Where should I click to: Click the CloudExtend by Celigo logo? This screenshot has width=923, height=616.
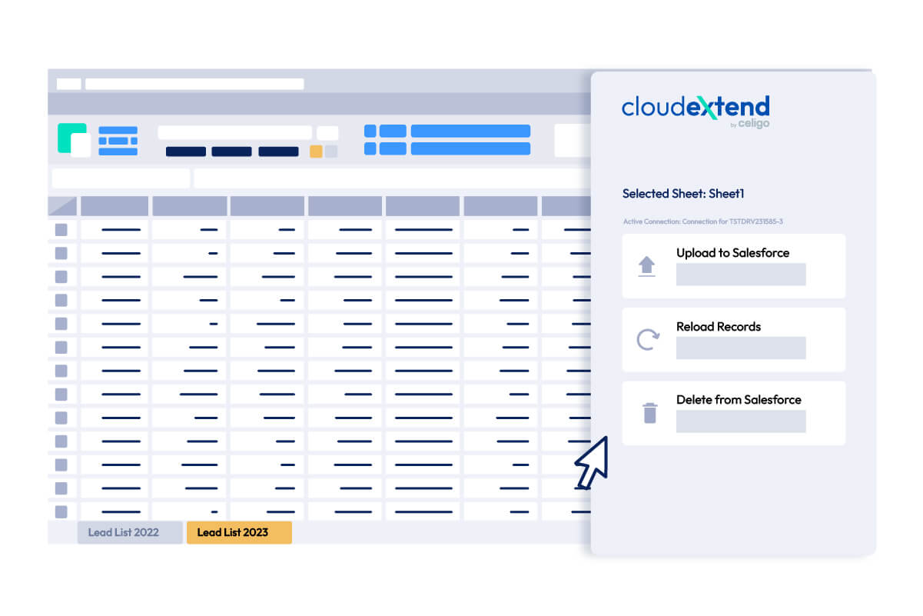(x=696, y=112)
